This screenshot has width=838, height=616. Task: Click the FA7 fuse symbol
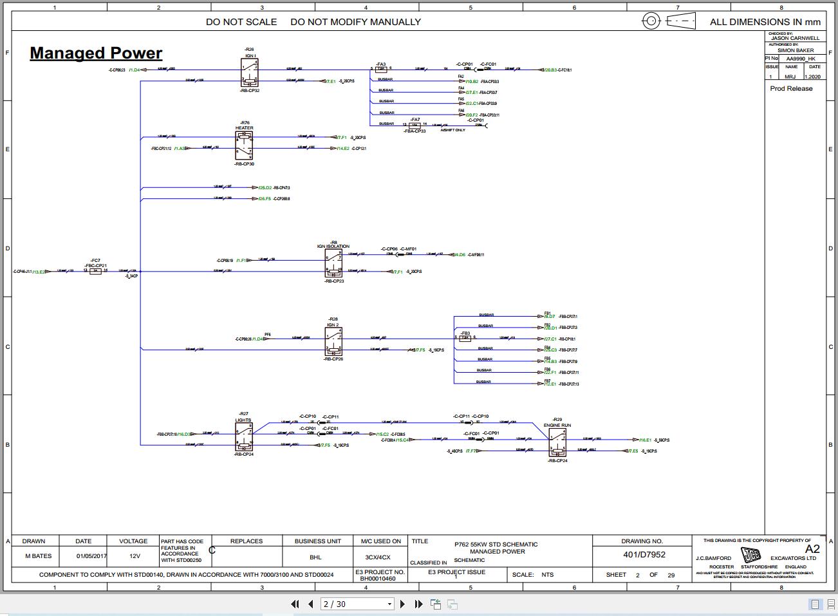pos(415,125)
